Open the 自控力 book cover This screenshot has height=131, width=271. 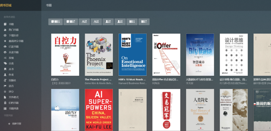[x=65, y=55]
